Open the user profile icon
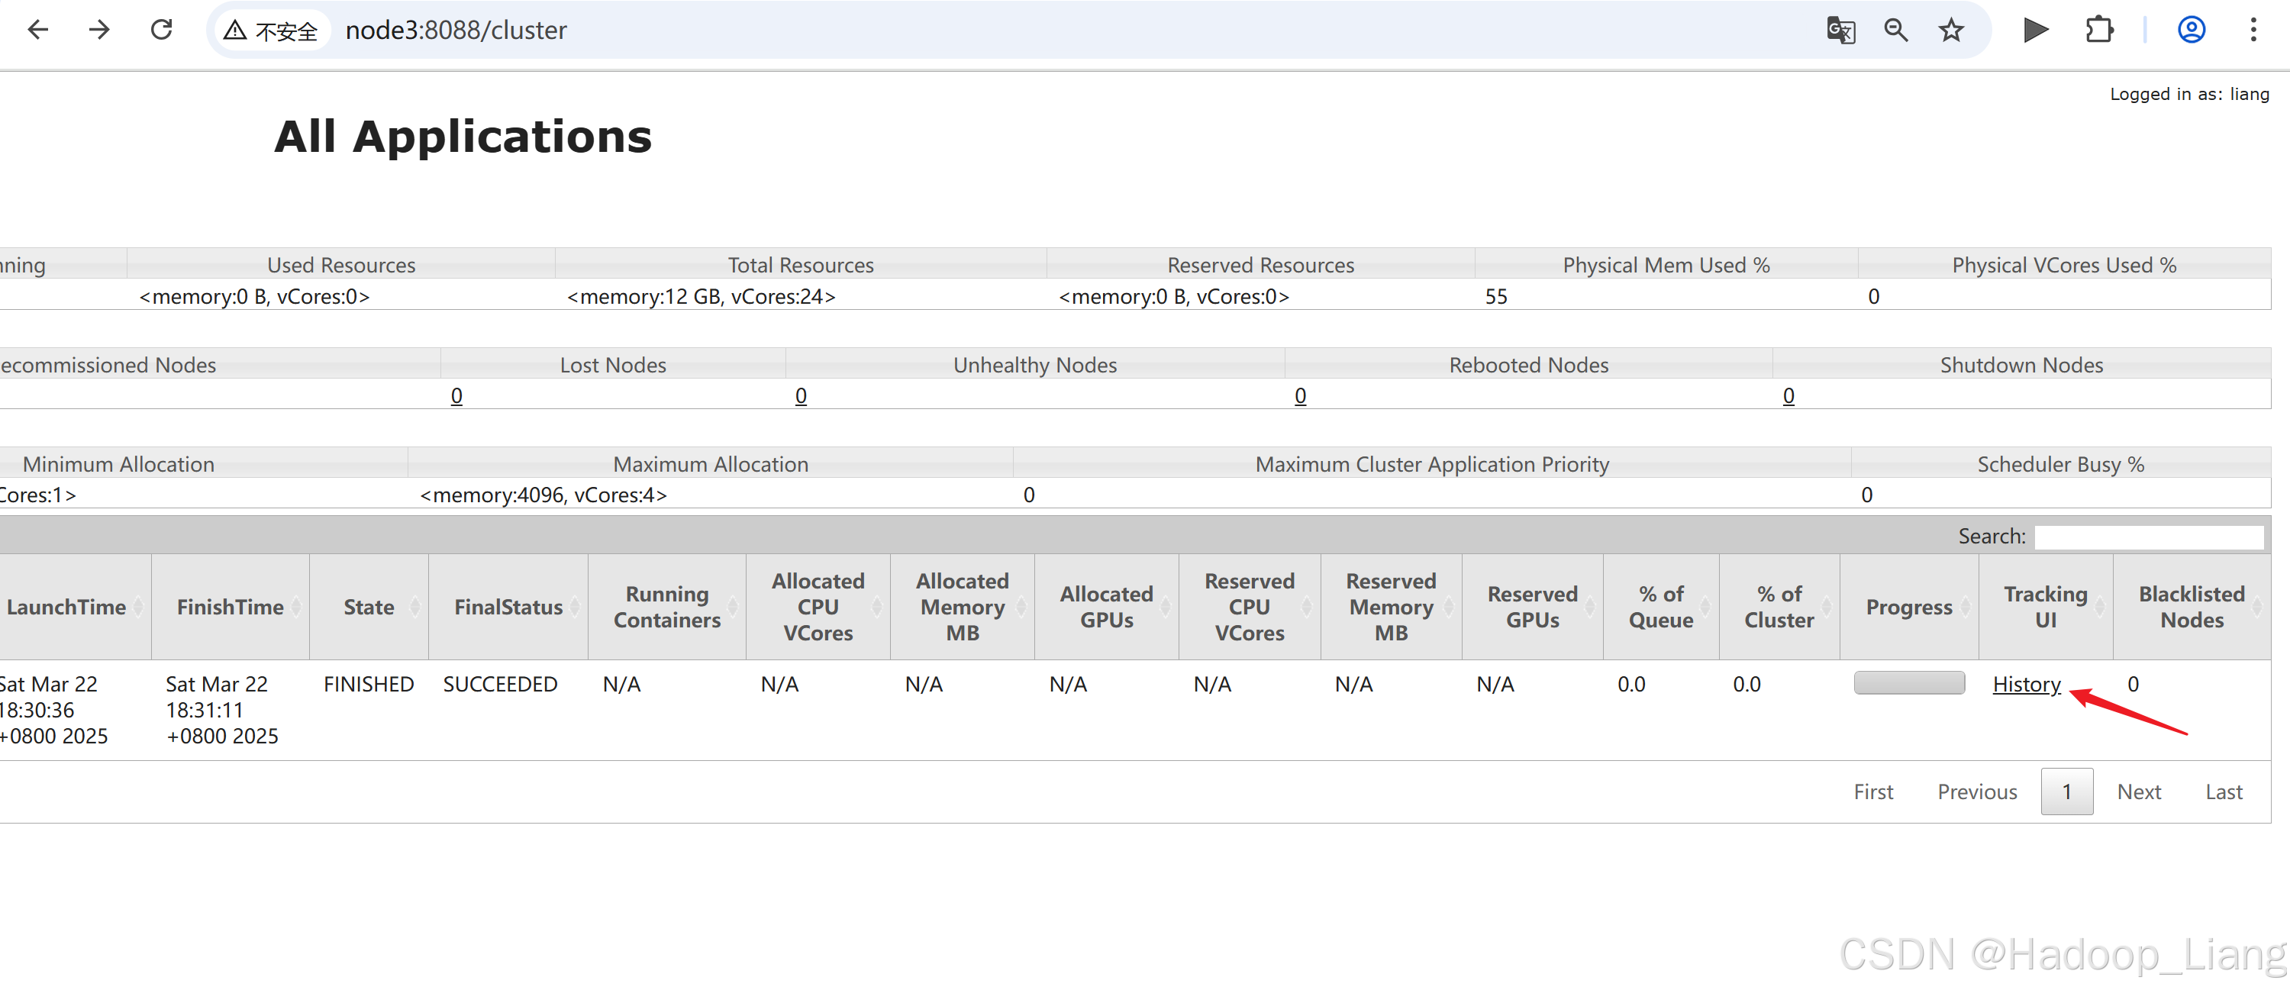 pos(2191,31)
